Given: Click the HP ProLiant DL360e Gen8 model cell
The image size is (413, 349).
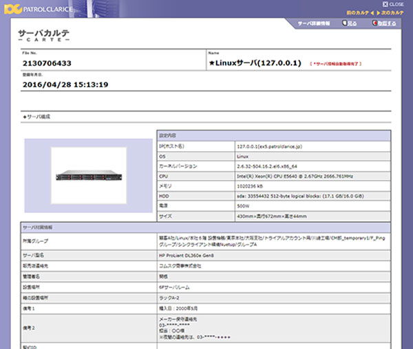Looking at the screenshot, I should (x=274, y=256).
